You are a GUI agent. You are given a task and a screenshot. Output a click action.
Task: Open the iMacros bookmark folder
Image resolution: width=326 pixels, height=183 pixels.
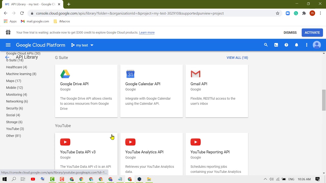62,21
